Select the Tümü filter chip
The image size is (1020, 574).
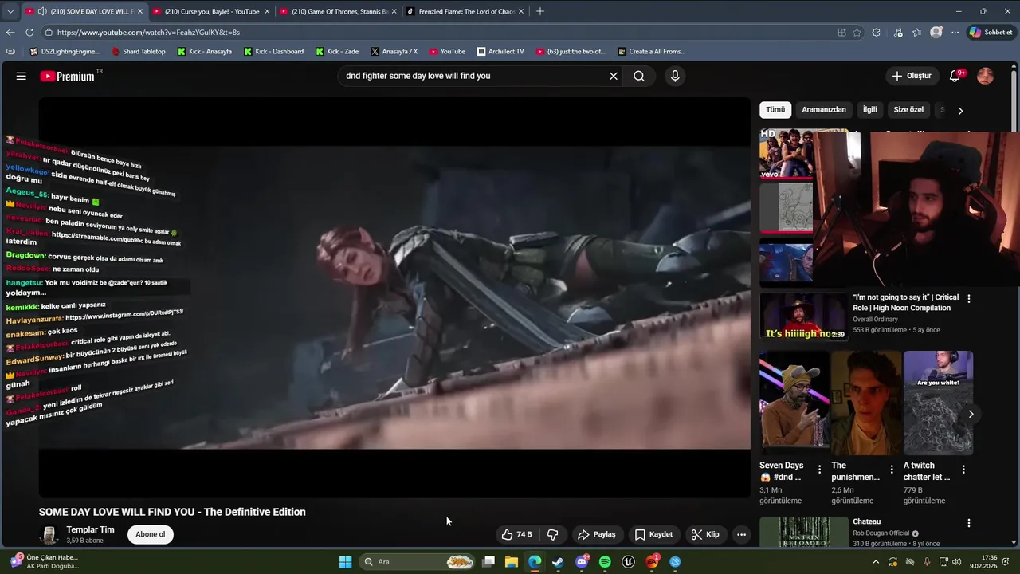point(775,110)
